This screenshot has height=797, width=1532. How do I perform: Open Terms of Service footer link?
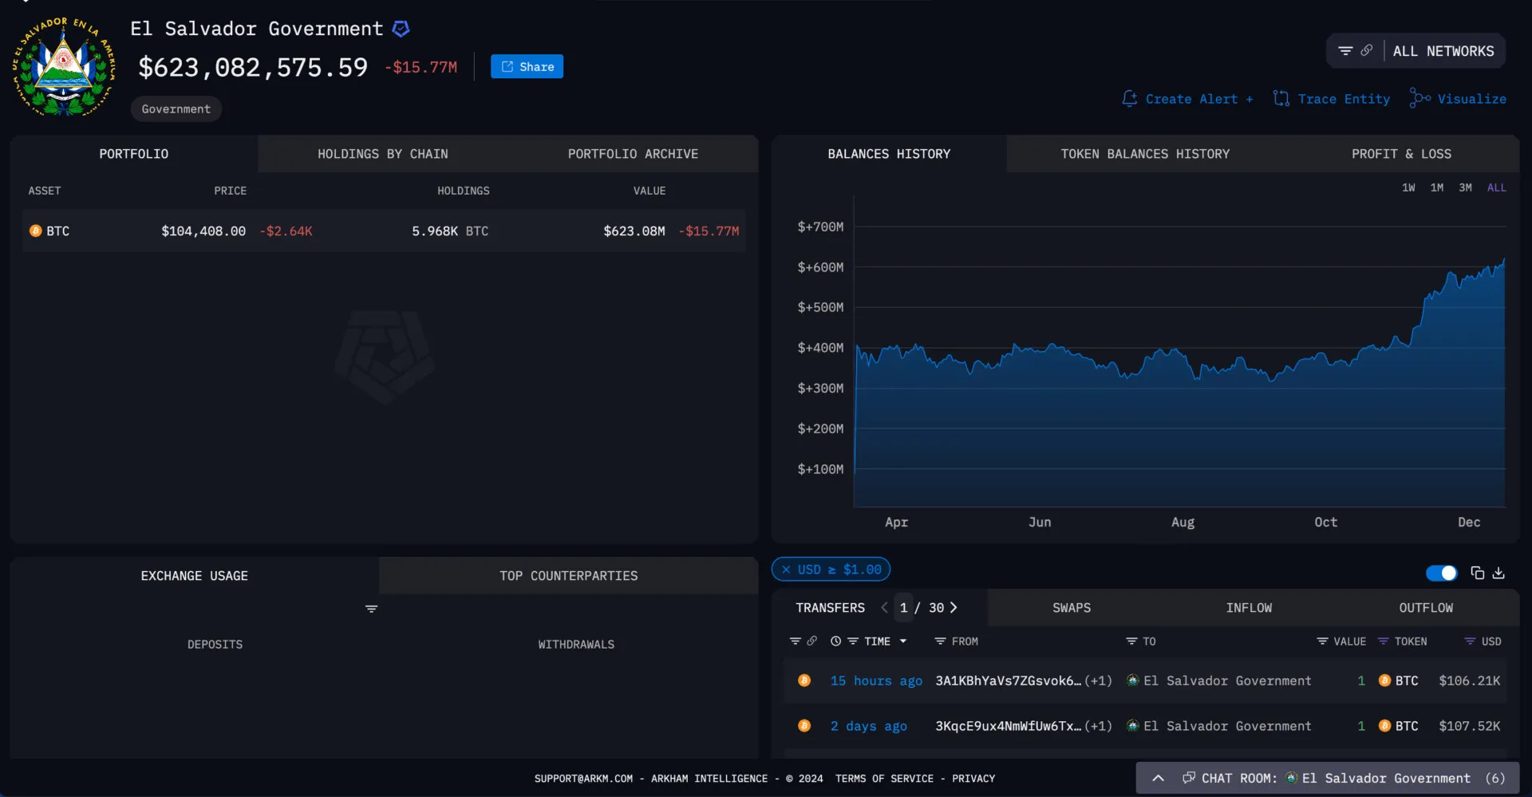(884, 779)
